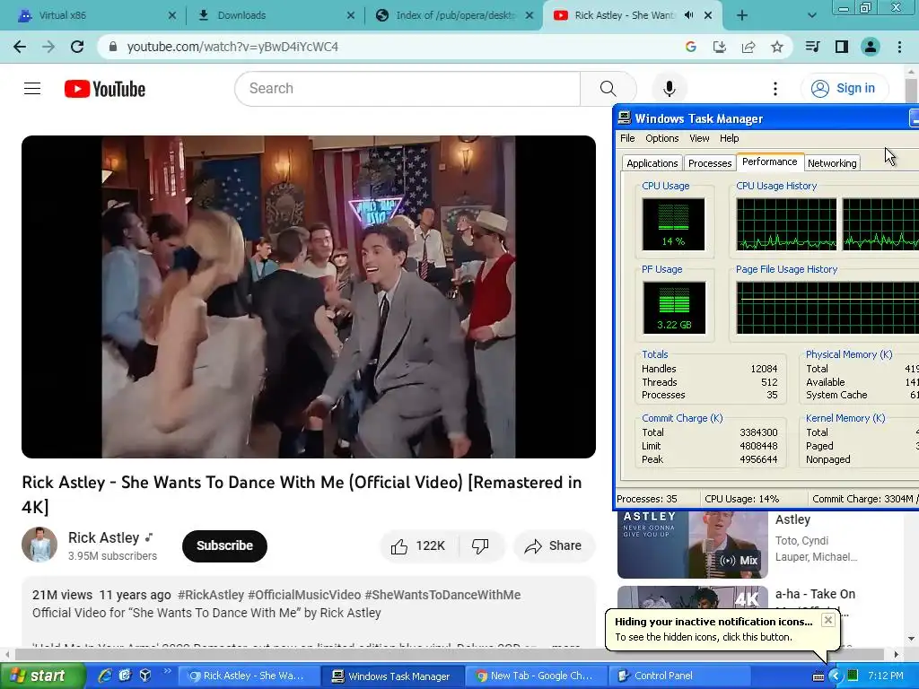Click the address bar URL
The height and width of the screenshot is (689, 919).
click(x=232, y=47)
